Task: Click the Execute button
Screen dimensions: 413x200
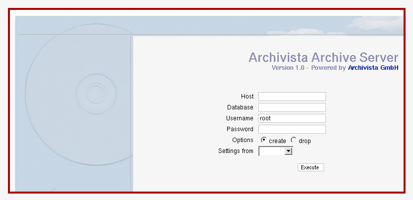Action: tap(311, 167)
